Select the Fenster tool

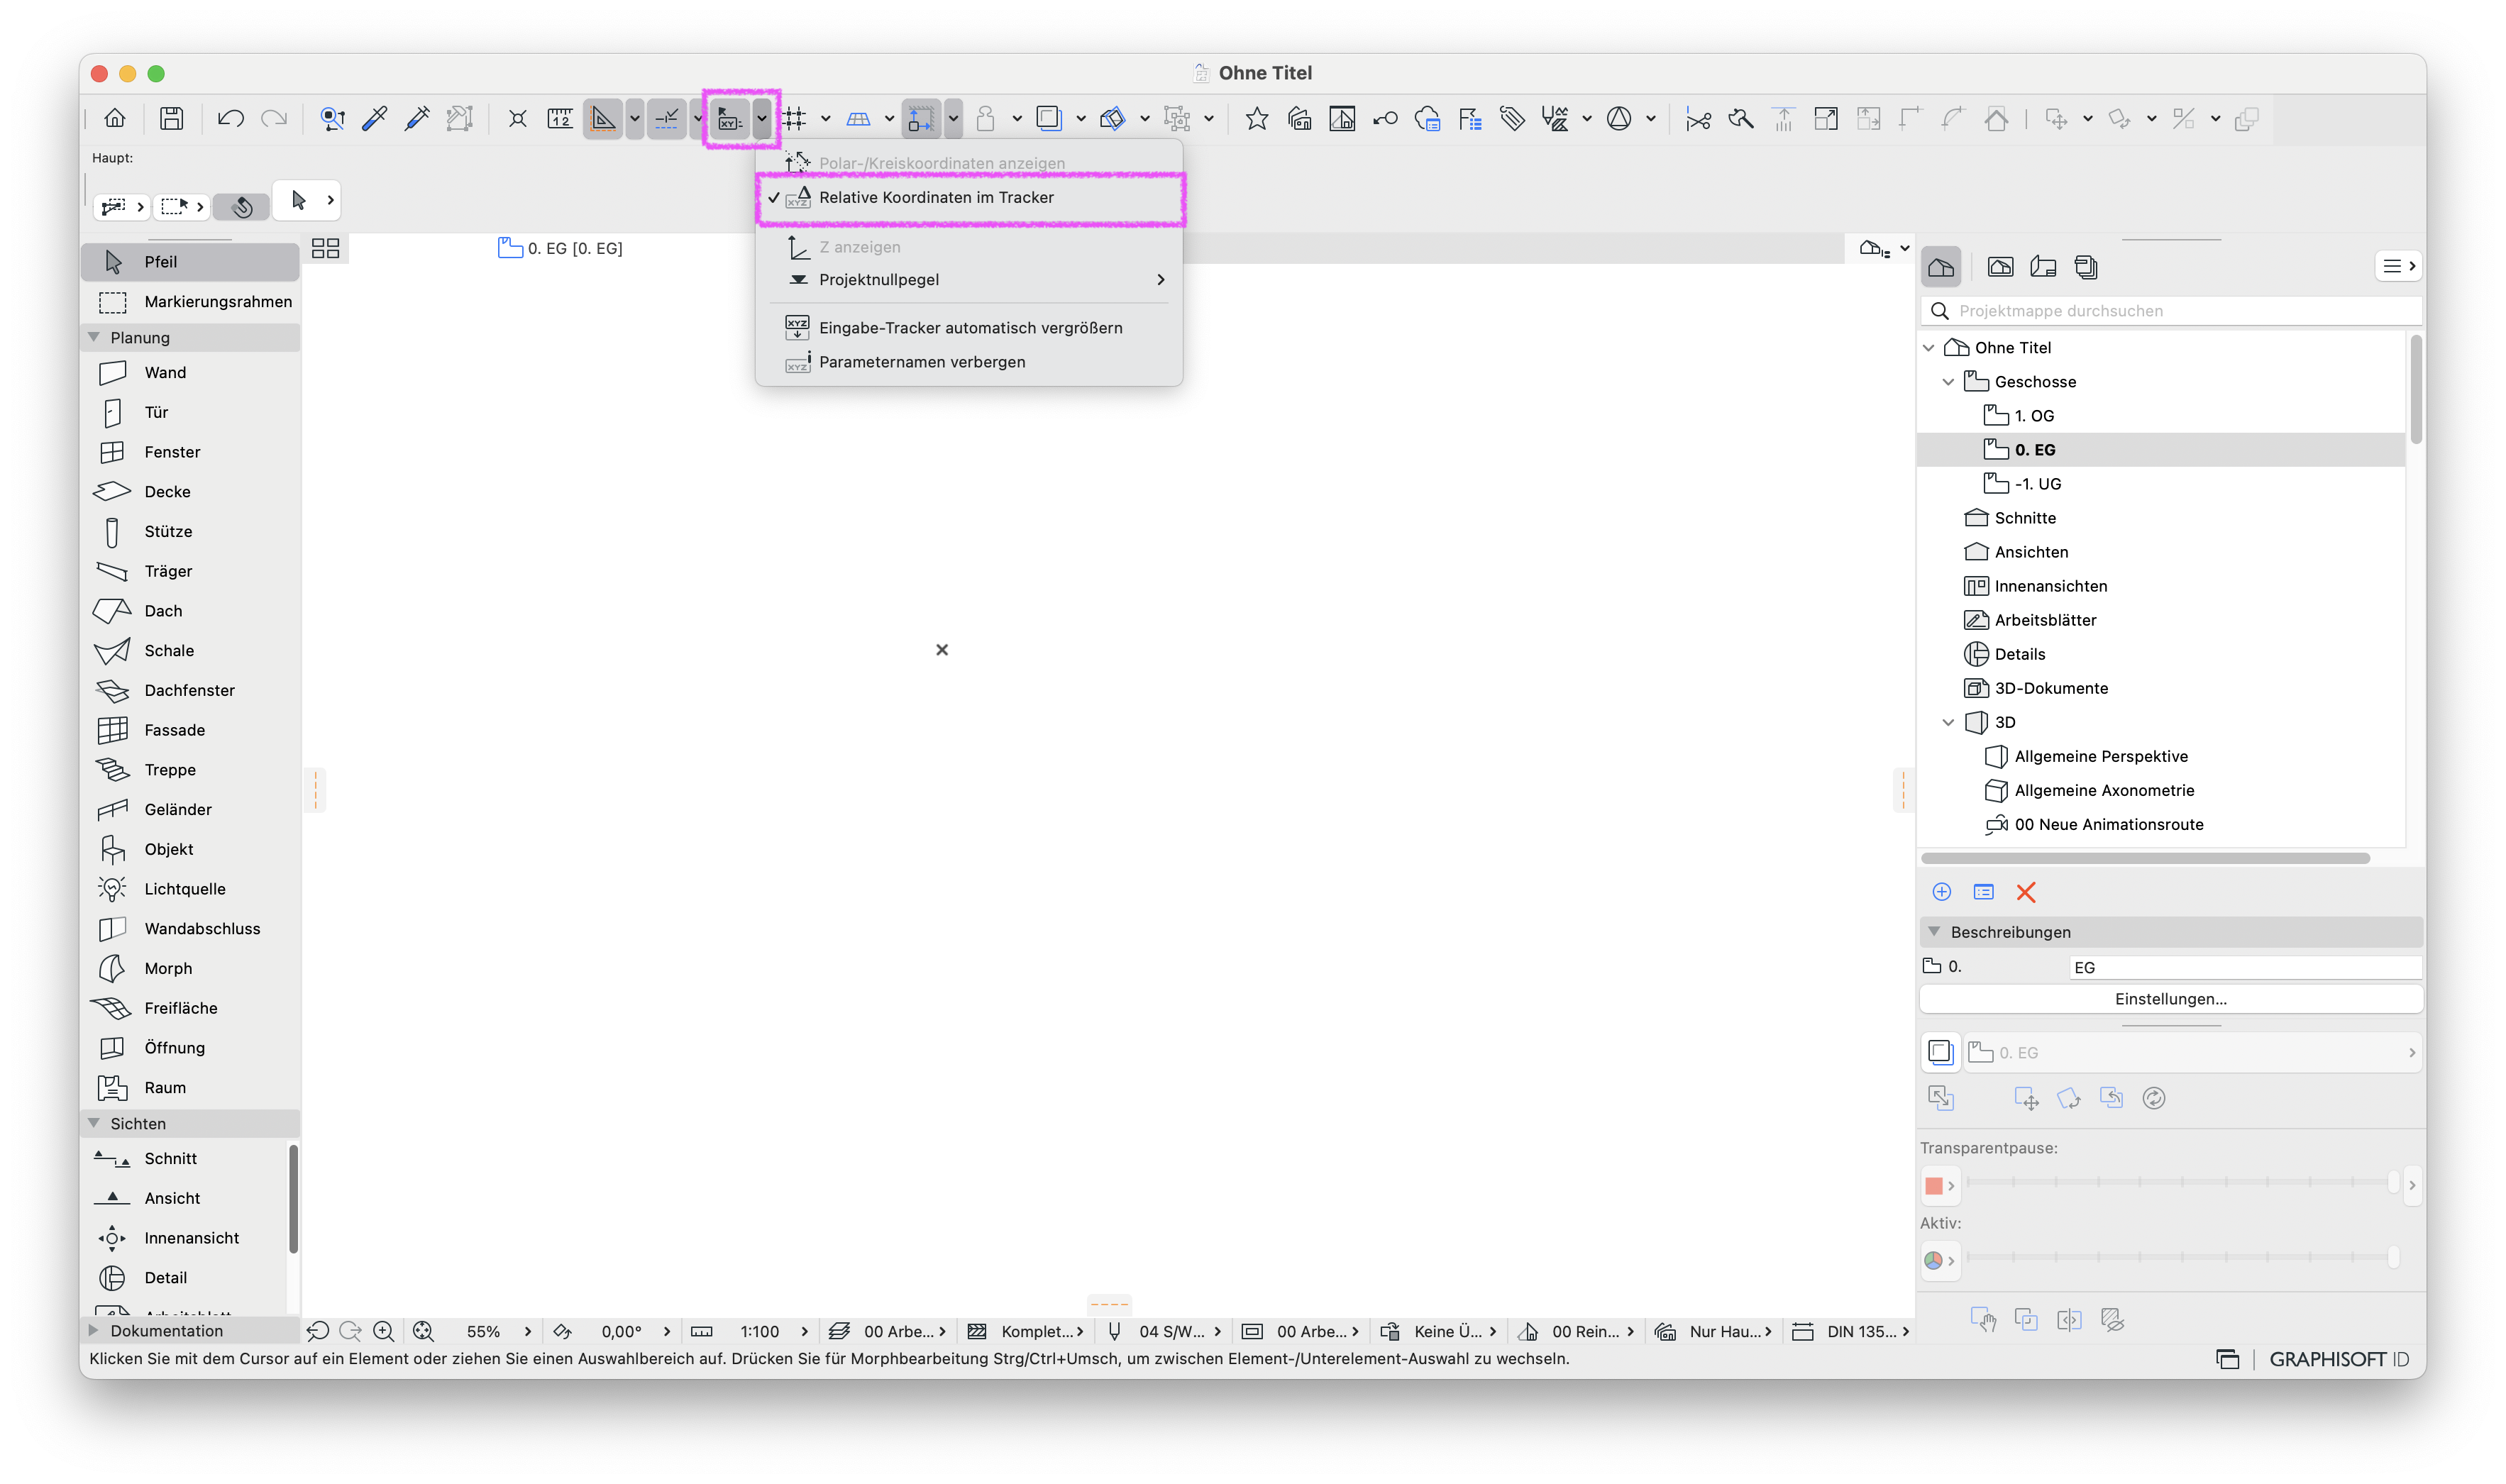point(190,452)
